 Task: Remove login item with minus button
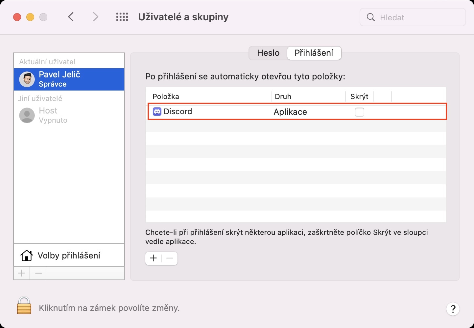170,258
